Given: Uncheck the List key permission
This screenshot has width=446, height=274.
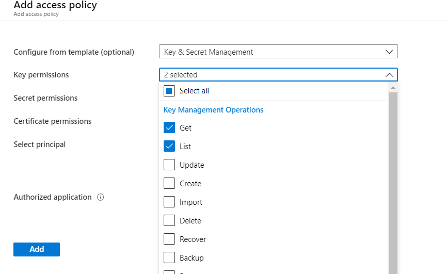Looking at the screenshot, I should [169, 146].
